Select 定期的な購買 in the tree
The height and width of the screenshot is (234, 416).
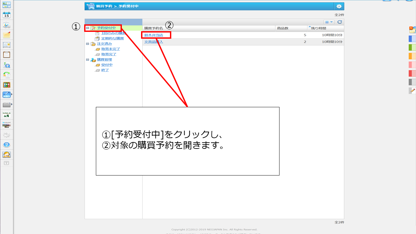(112, 38)
